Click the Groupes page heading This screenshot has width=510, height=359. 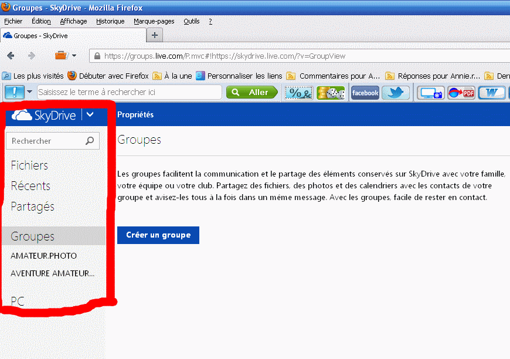point(139,140)
